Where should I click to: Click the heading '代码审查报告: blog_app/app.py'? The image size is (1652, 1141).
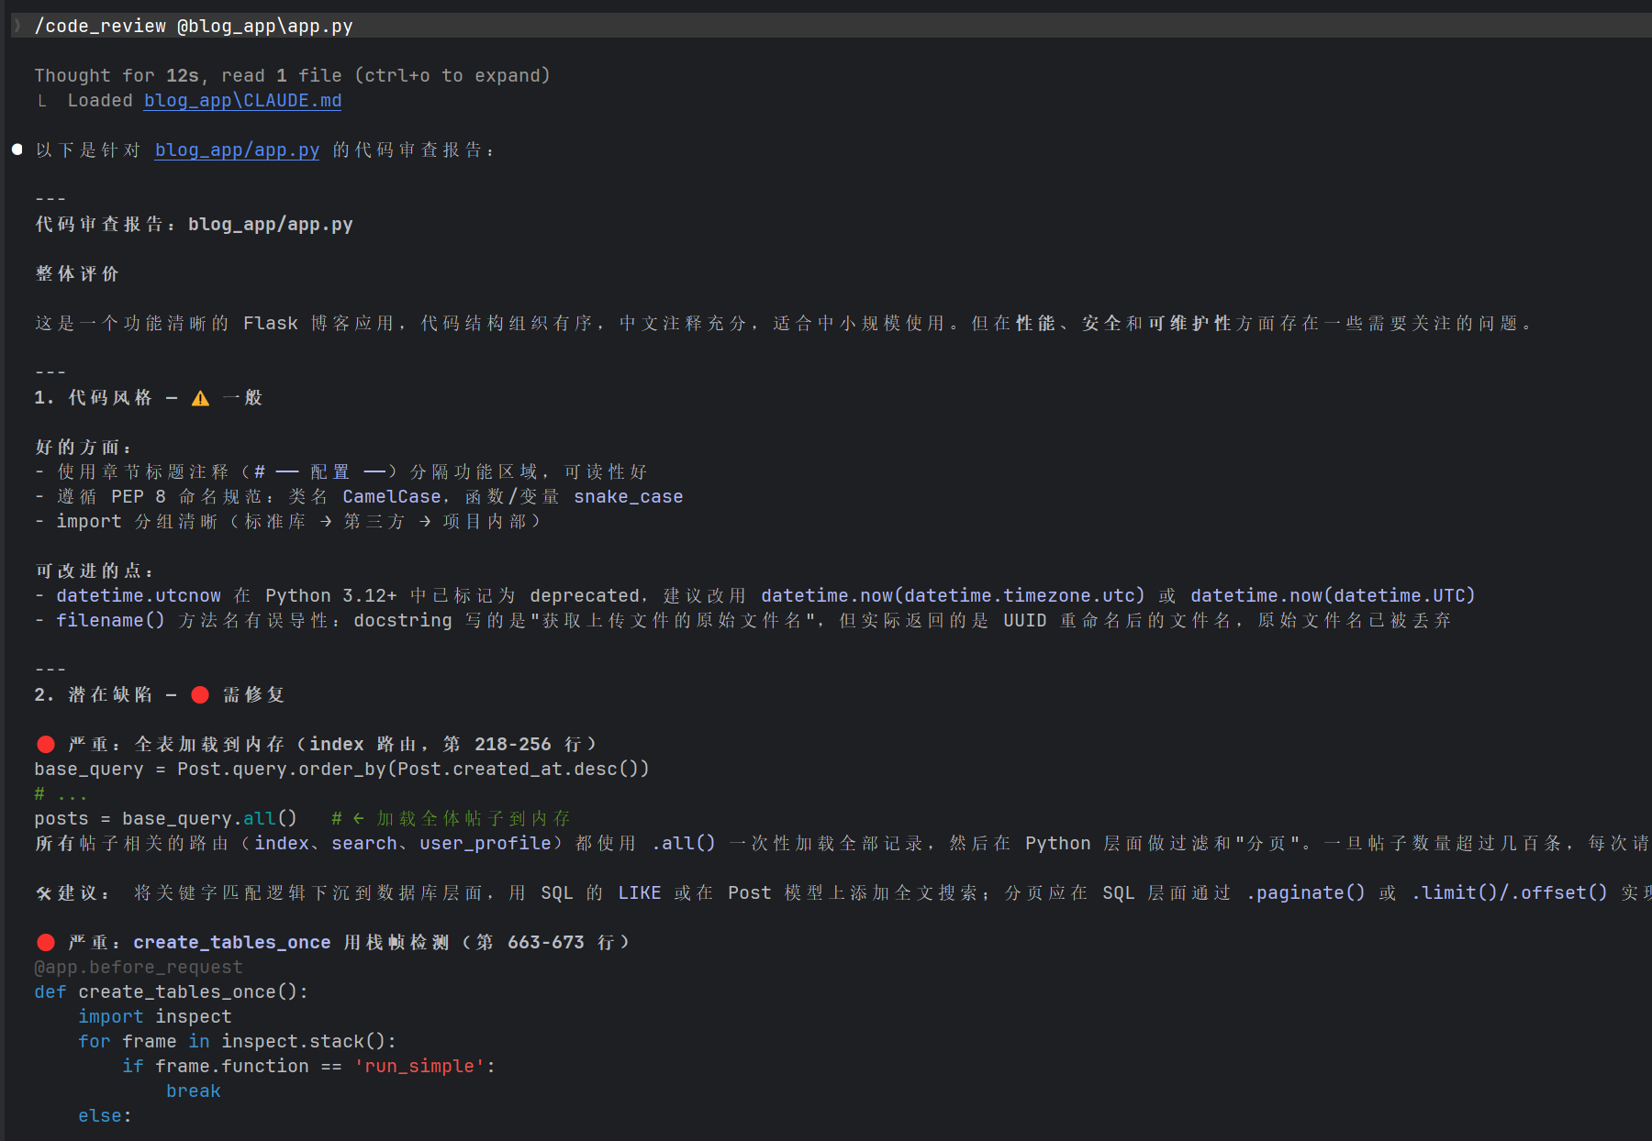point(194,225)
